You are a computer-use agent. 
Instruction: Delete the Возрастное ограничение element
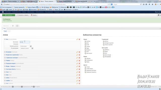79,55
